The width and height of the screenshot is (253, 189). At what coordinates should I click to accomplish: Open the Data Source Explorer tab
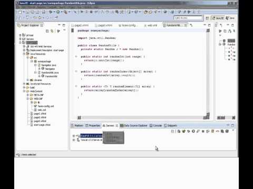(x=134, y=125)
